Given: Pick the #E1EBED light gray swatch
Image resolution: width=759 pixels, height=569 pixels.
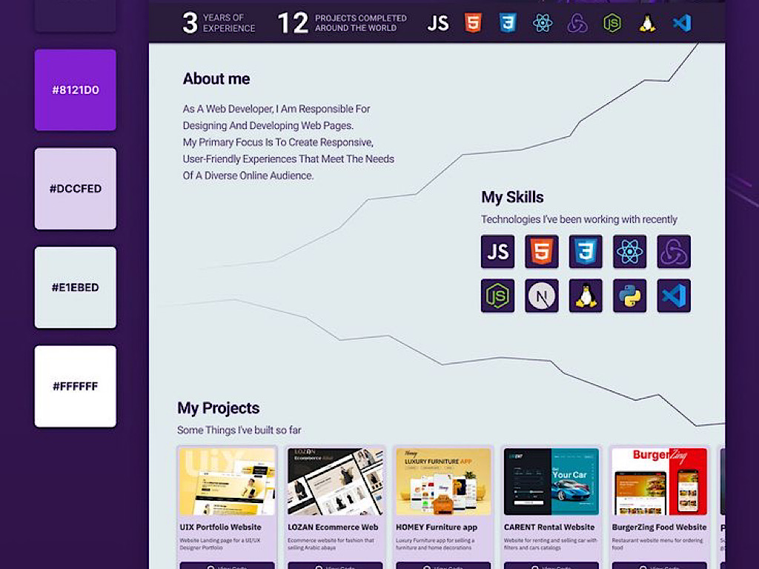Looking at the screenshot, I should tap(76, 287).
